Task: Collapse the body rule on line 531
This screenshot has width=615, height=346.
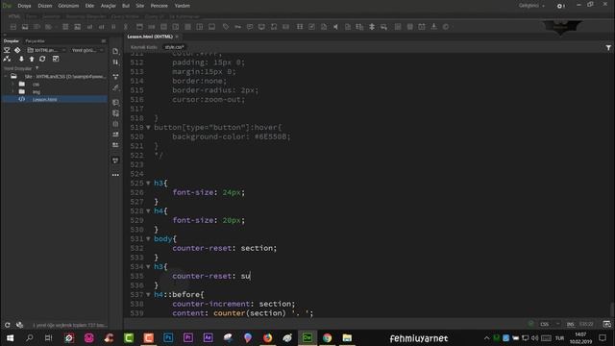Action: coord(148,239)
